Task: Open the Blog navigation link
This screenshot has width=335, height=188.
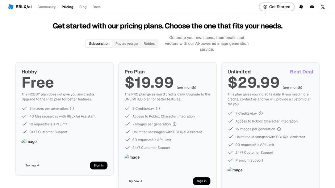Action: point(83,7)
